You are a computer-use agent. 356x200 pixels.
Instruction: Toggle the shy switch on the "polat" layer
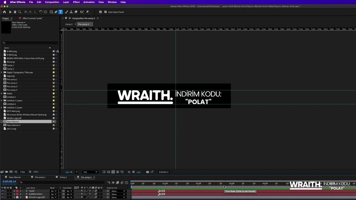(82, 191)
